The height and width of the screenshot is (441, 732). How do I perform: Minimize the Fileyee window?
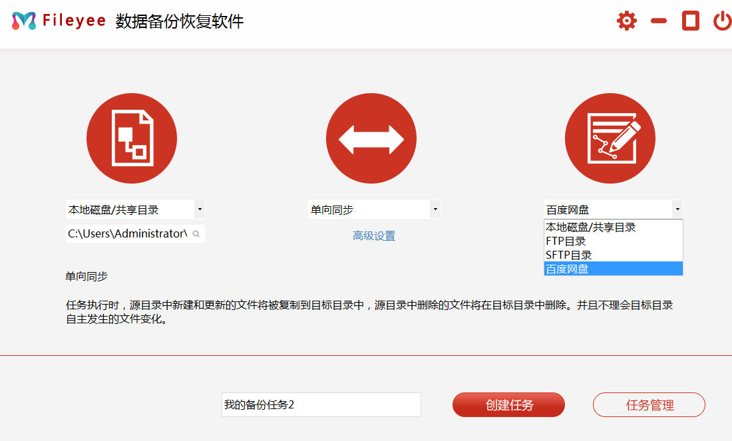tap(659, 21)
